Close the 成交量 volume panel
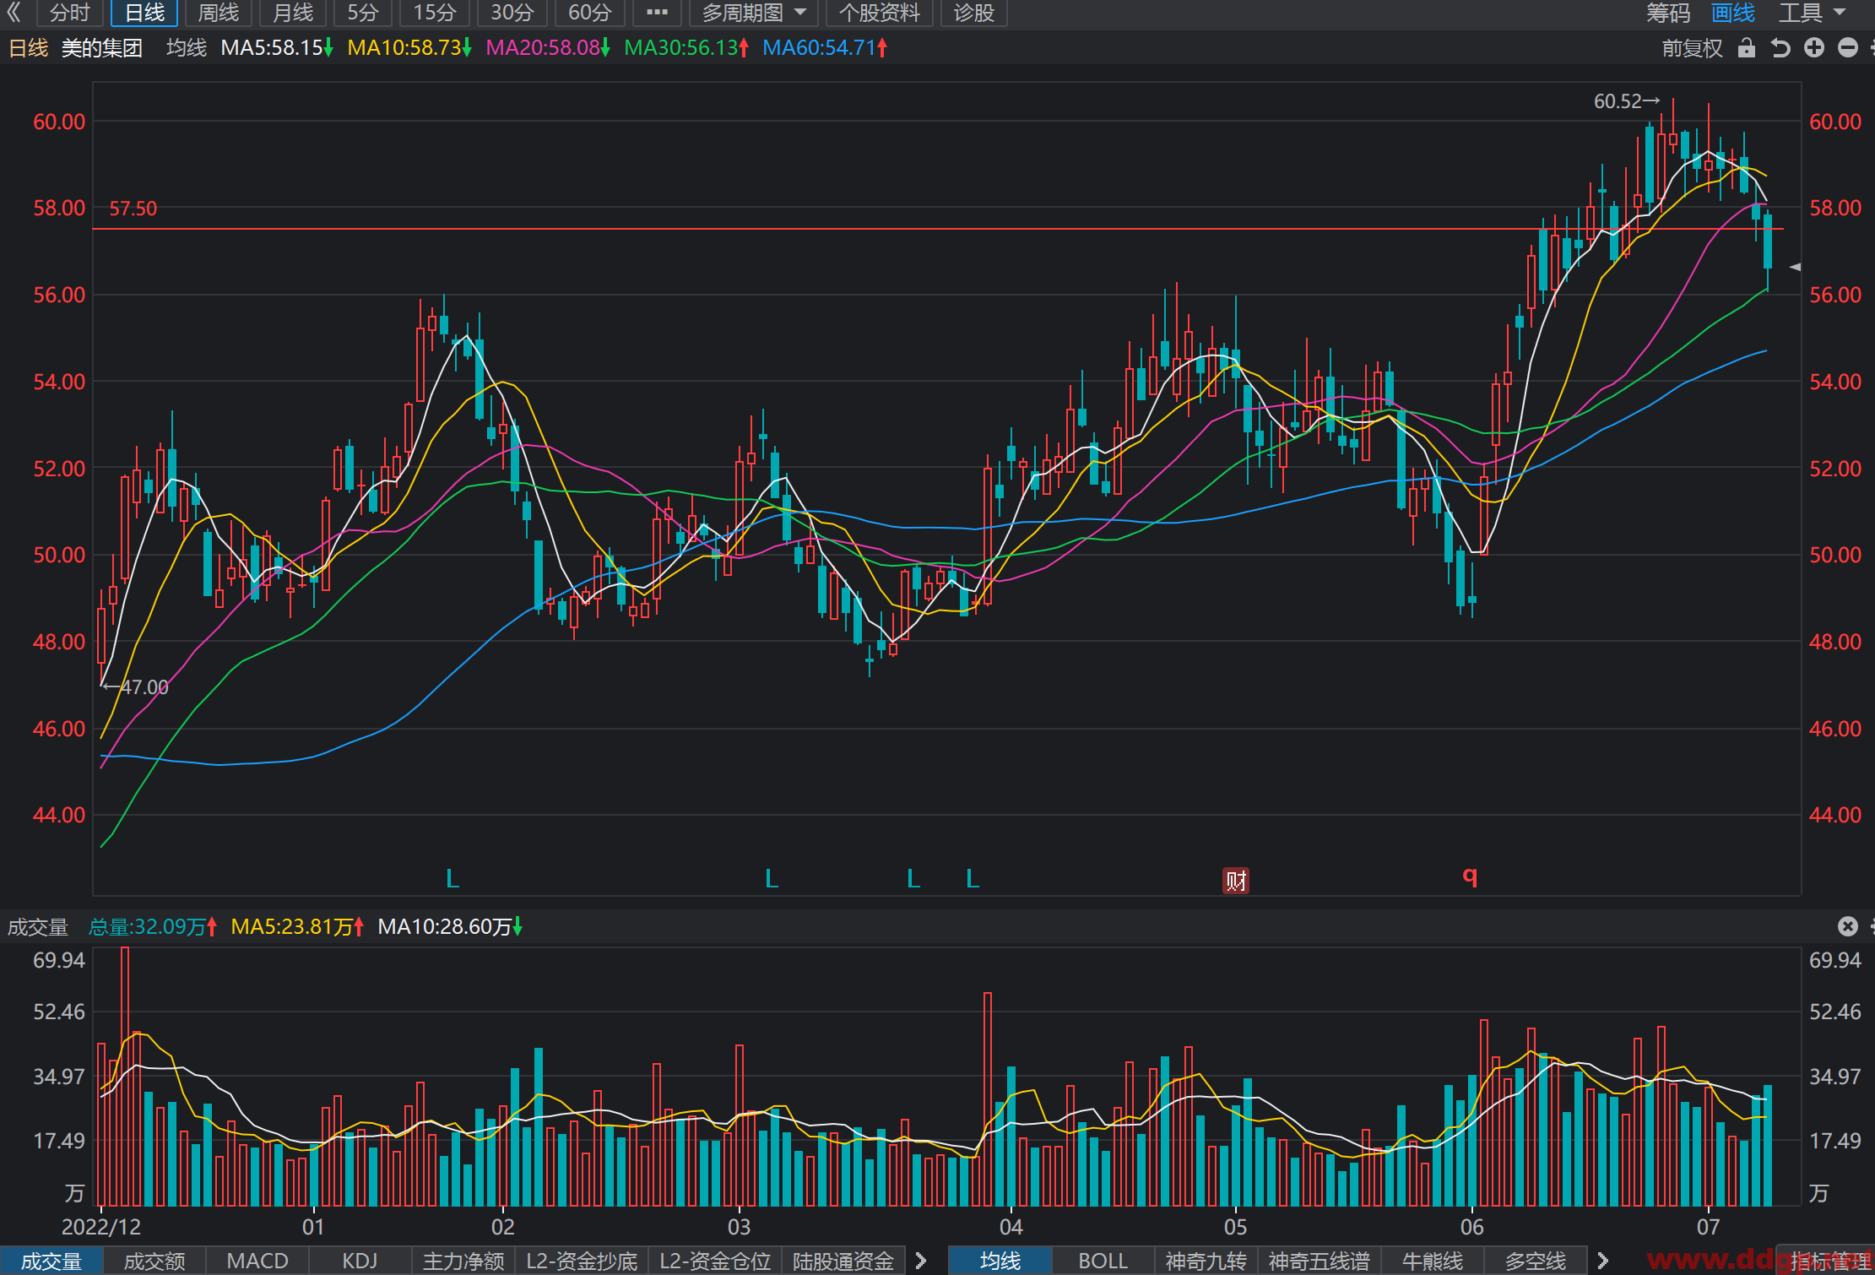Screen dimensions: 1875x1275 click(x=1848, y=926)
